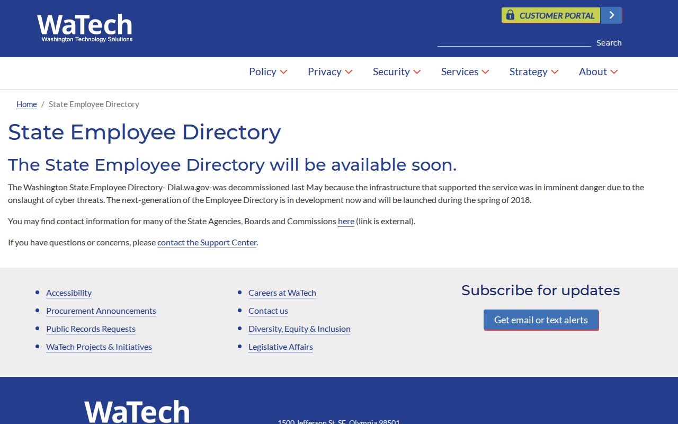The width and height of the screenshot is (678, 424).
Task: Open WaTech Projects & Initiatives link
Action: pyautogui.click(x=99, y=347)
